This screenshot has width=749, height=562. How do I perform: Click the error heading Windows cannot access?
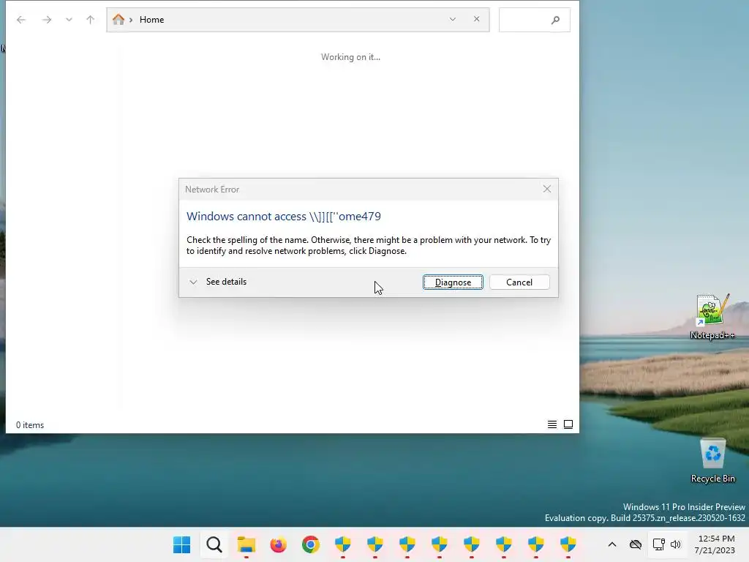(284, 217)
